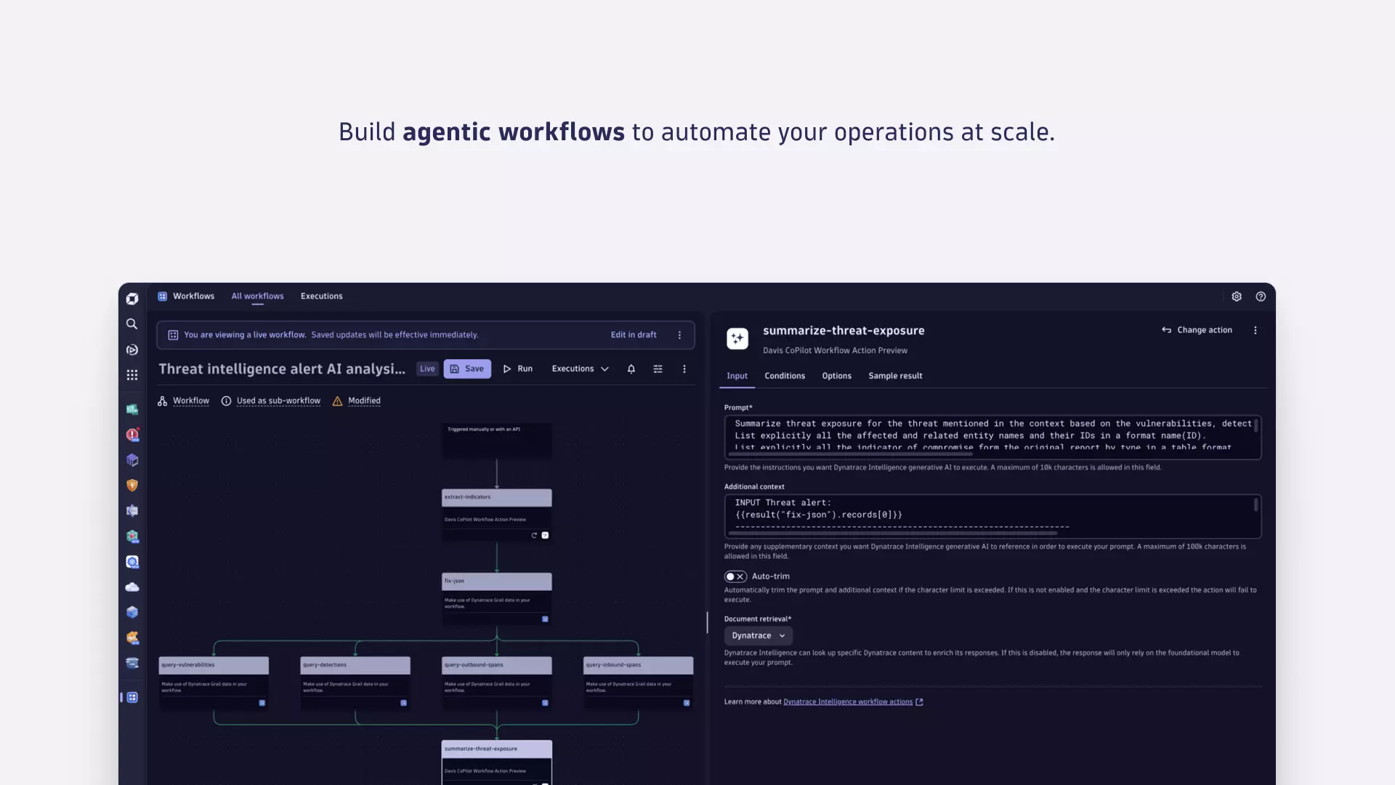Open the Help icon at top right

1261,296
